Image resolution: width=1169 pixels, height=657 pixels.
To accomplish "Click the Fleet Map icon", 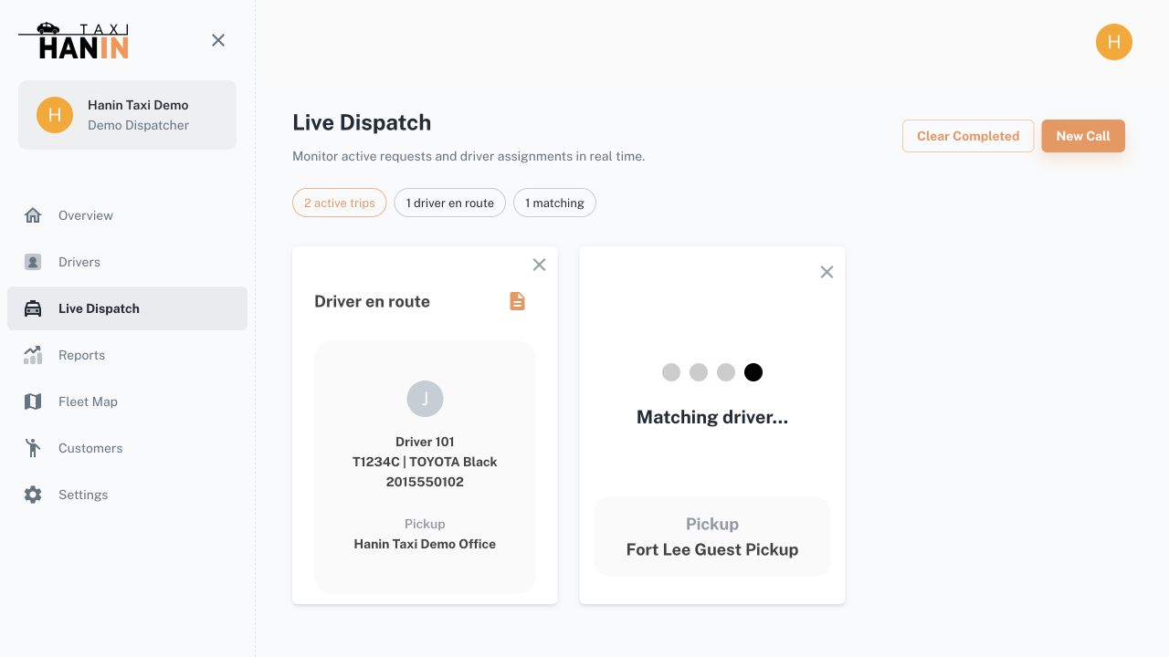I will click(x=33, y=401).
